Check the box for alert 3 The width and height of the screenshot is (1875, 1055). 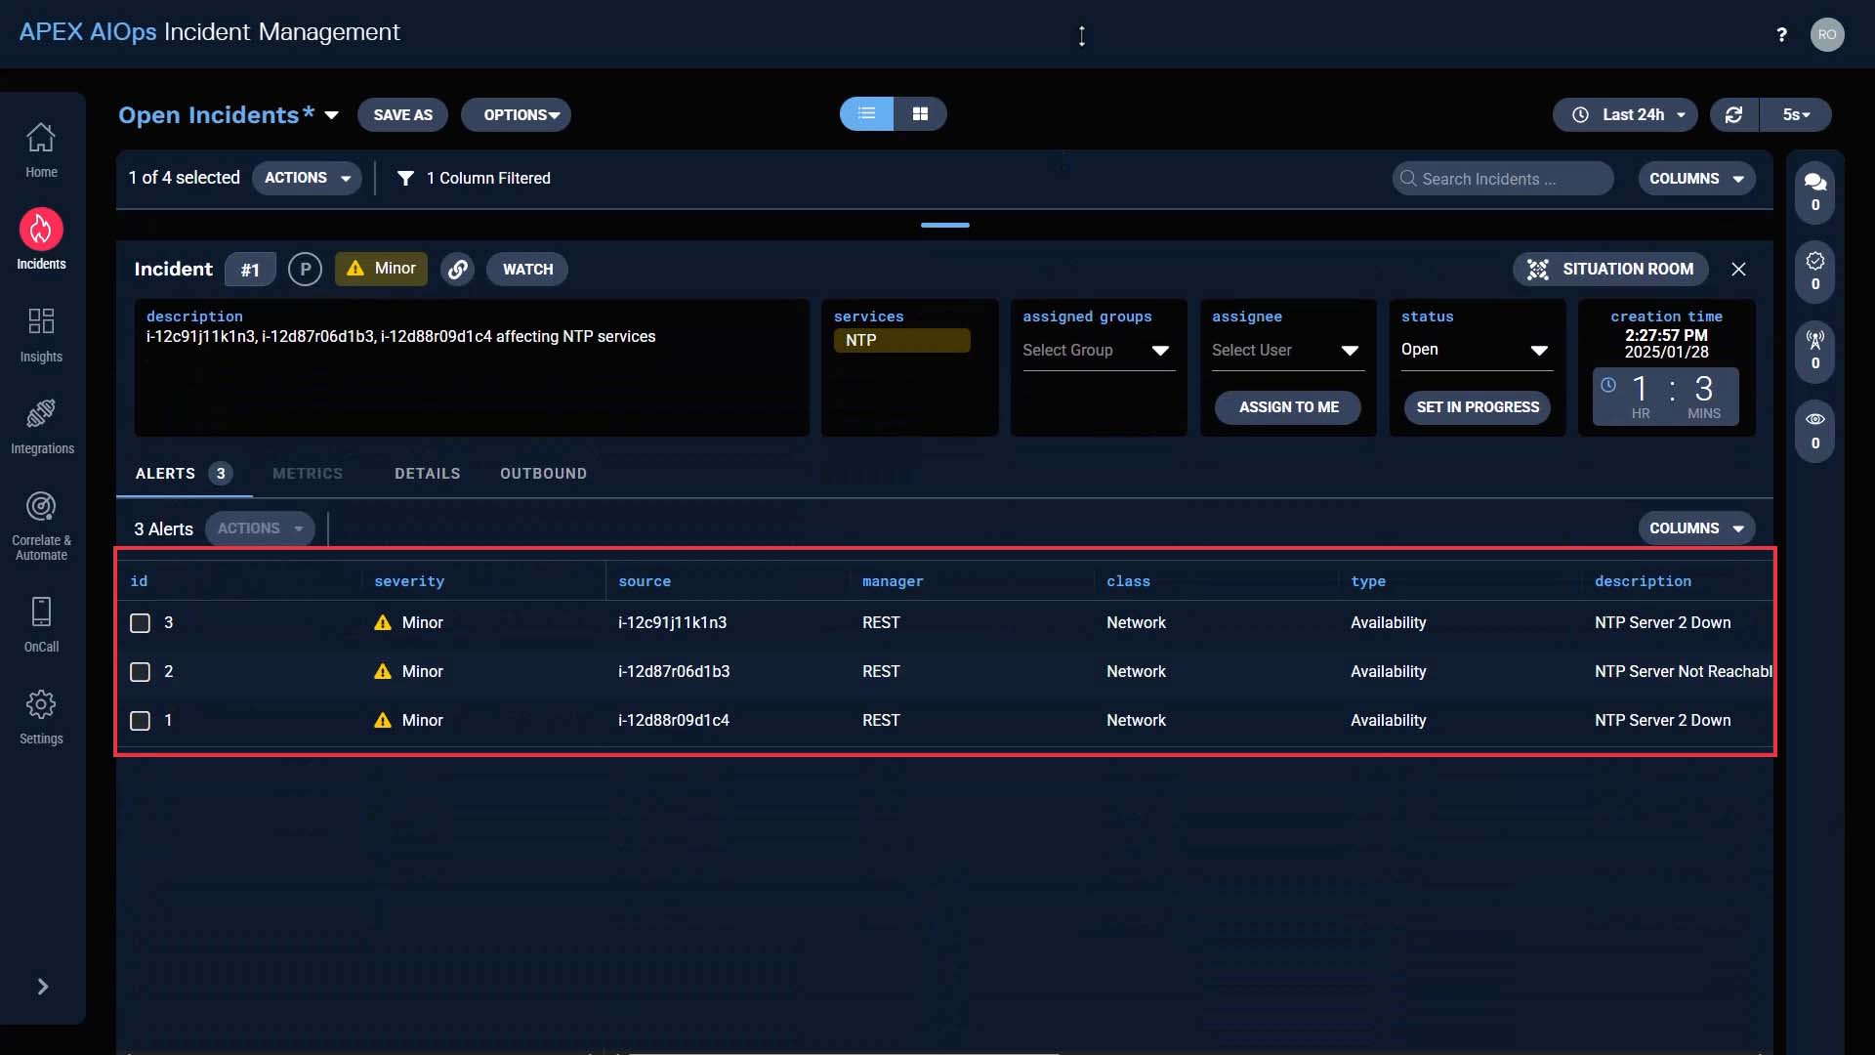(140, 623)
